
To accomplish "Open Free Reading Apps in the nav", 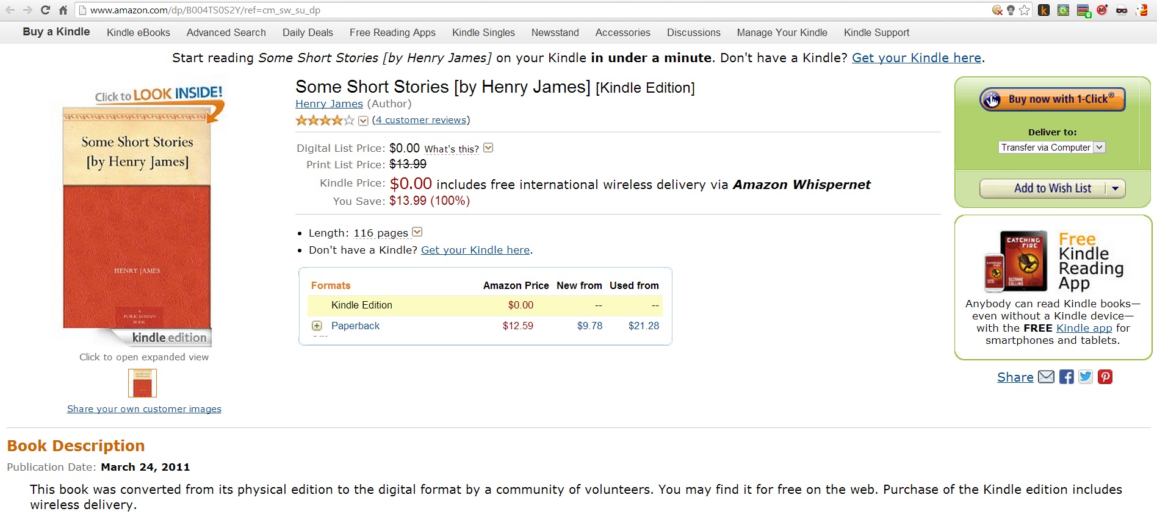I will [x=392, y=32].
